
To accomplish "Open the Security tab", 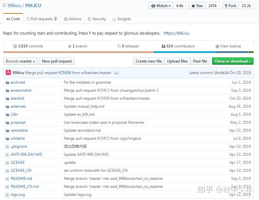I will tap(97, 19).
